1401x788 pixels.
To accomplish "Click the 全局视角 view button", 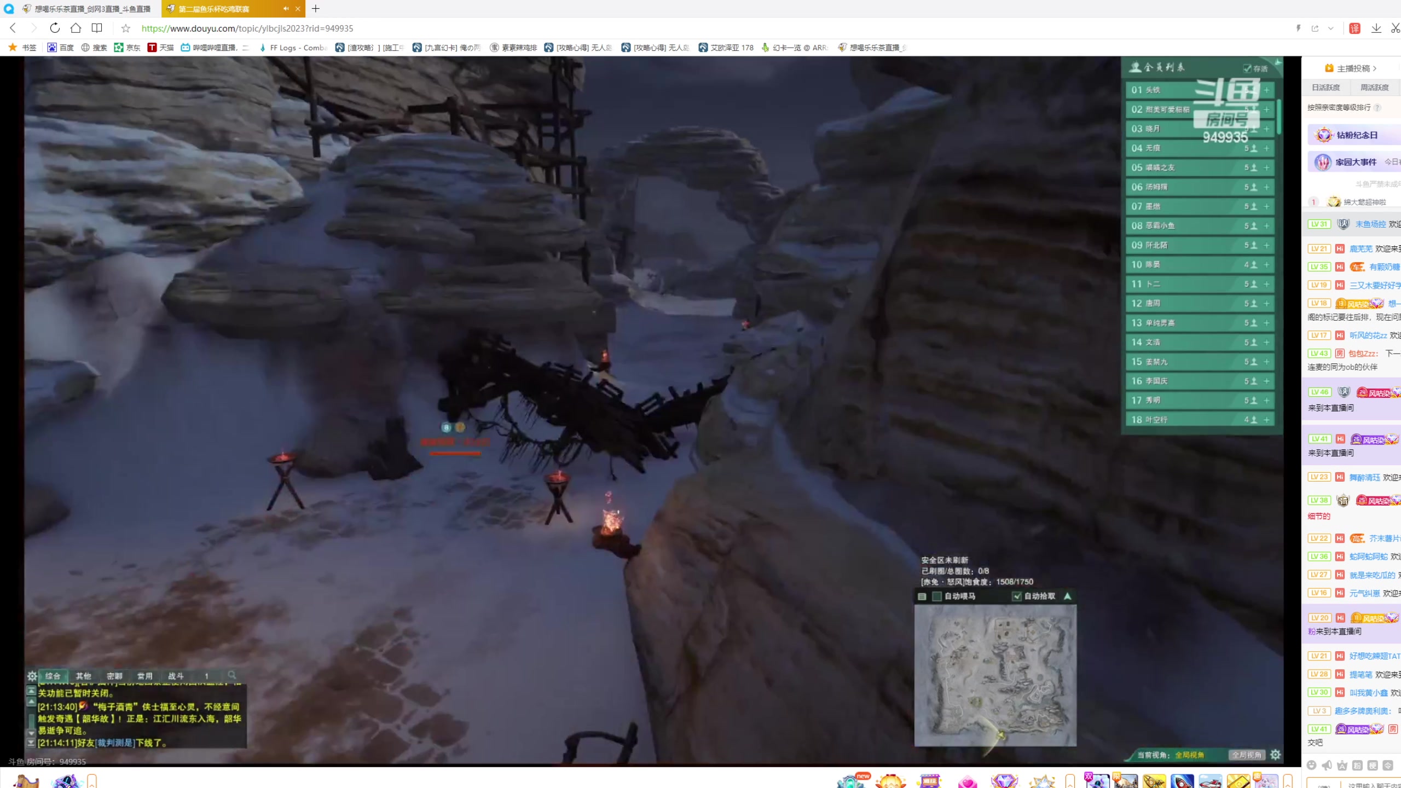I will click(x=1247, y=755).
